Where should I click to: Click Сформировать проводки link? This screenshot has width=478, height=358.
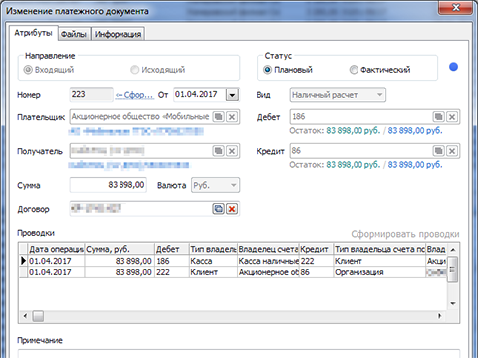[405, 234]
